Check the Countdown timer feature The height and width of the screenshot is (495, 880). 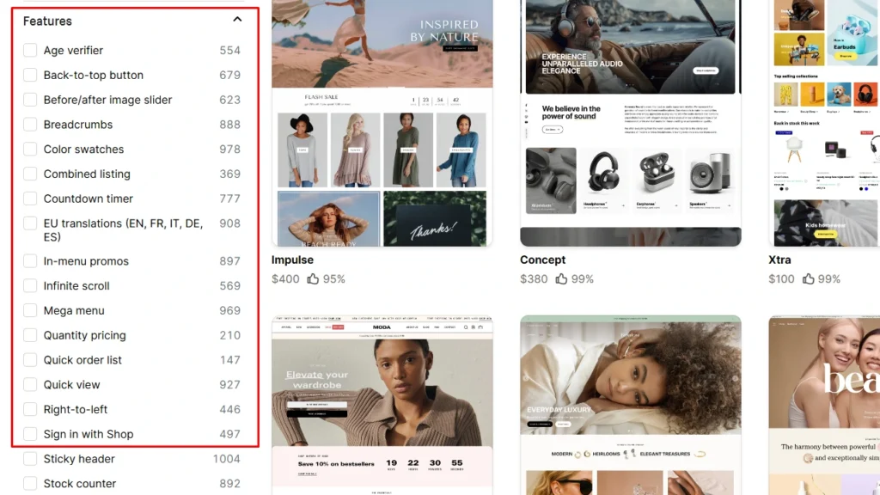[31, 199]
